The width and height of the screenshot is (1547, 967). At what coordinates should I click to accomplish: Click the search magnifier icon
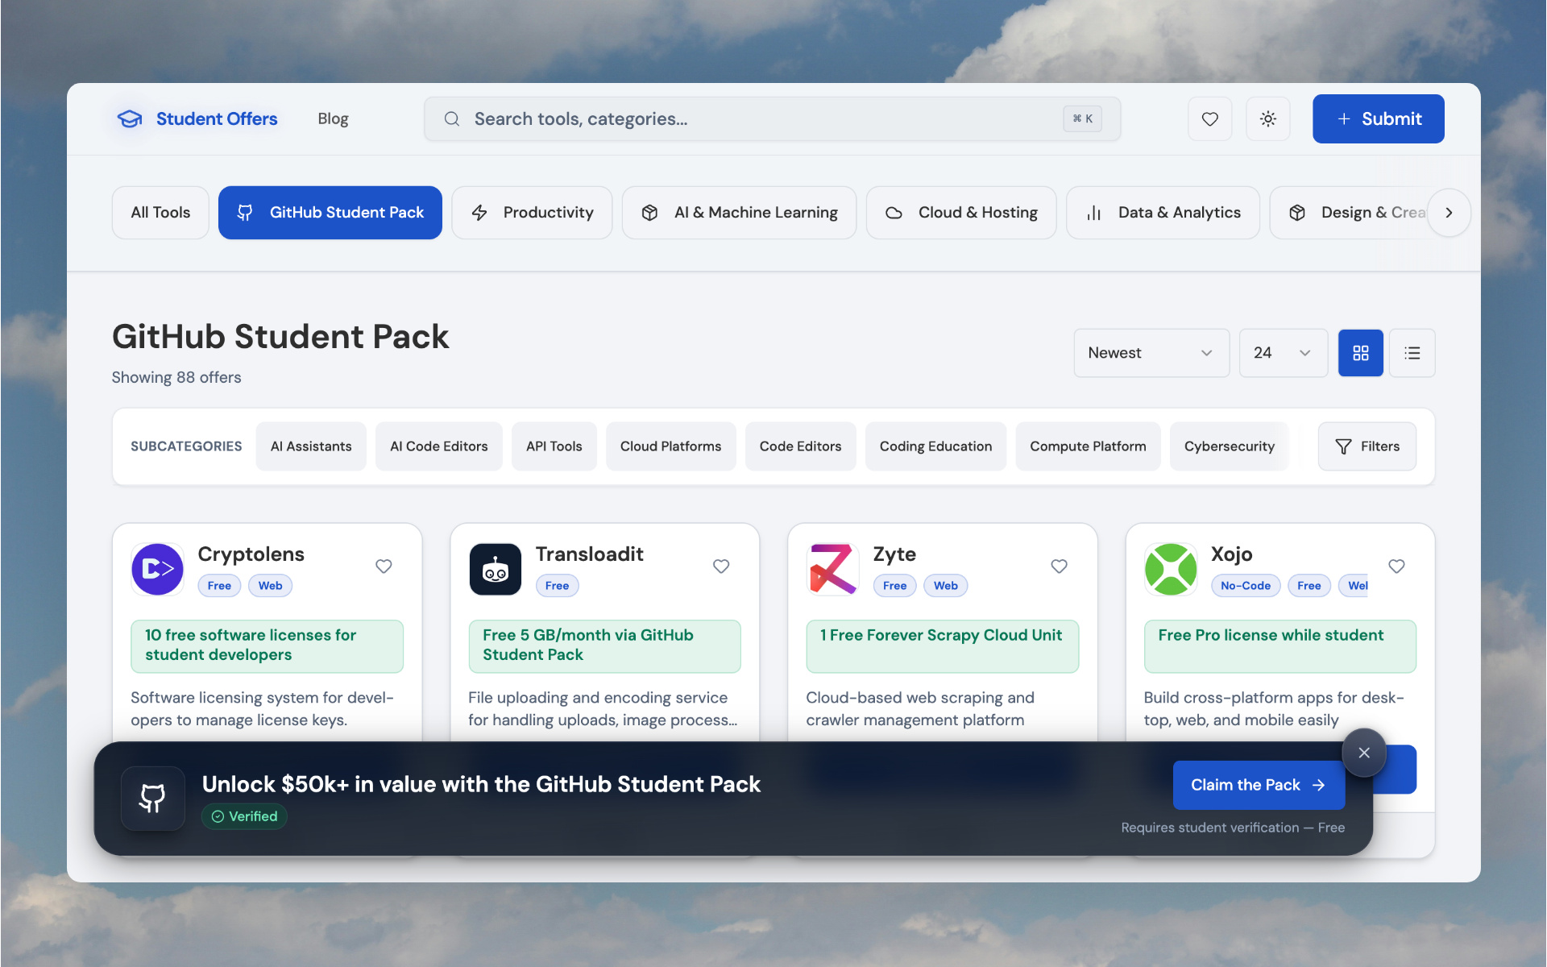452,118
